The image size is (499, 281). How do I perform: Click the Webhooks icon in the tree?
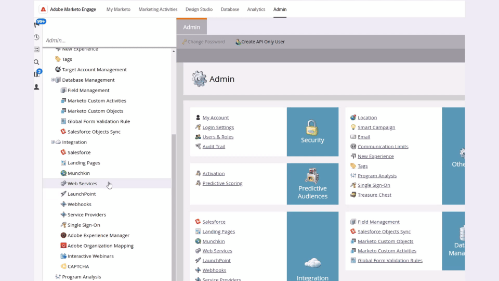63,204
